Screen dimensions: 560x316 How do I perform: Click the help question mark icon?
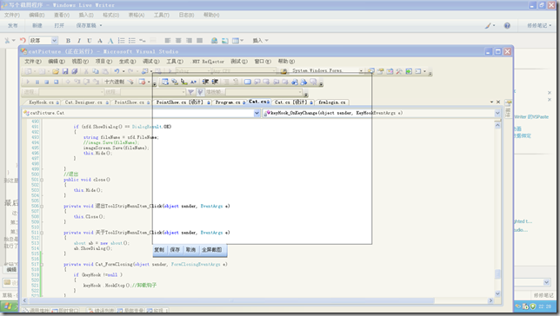pos(507,26)
